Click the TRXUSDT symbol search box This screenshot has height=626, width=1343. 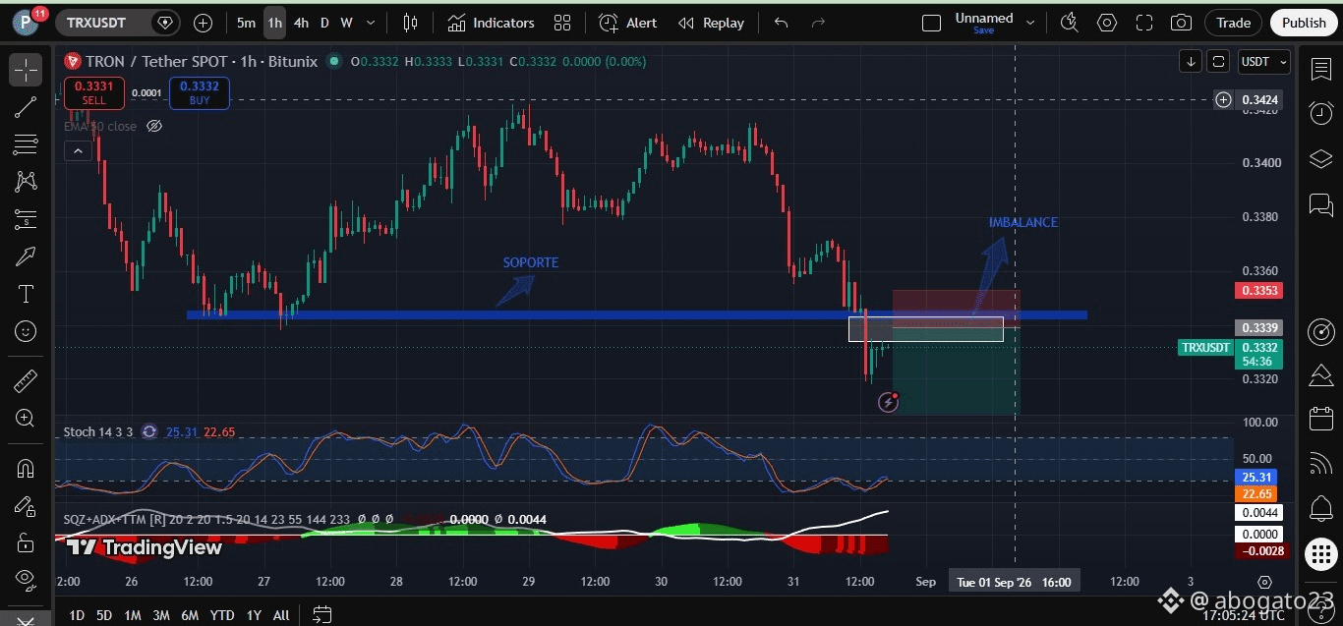pyautogui.click(x=118, y=23)
